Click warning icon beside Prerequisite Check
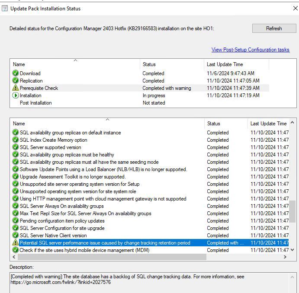Viewport: 299px width, 293px height. [x=16, y=88]
